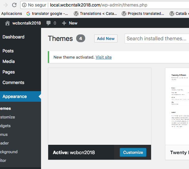Open Customize submenu item under Appearance
189x169 pixels.
click(x=7, y=117)
